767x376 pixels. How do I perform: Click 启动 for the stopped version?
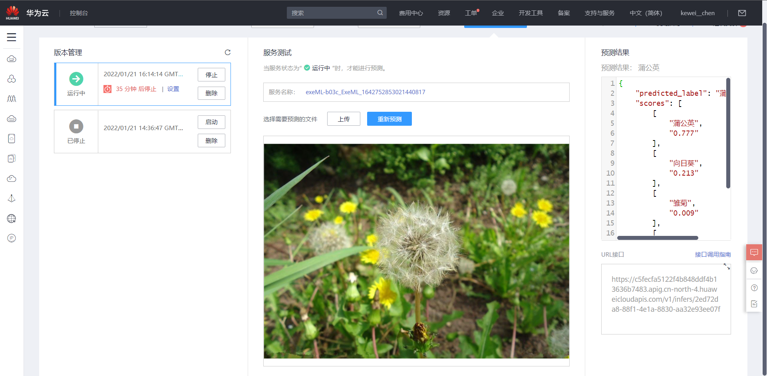[x=211, y=122]
